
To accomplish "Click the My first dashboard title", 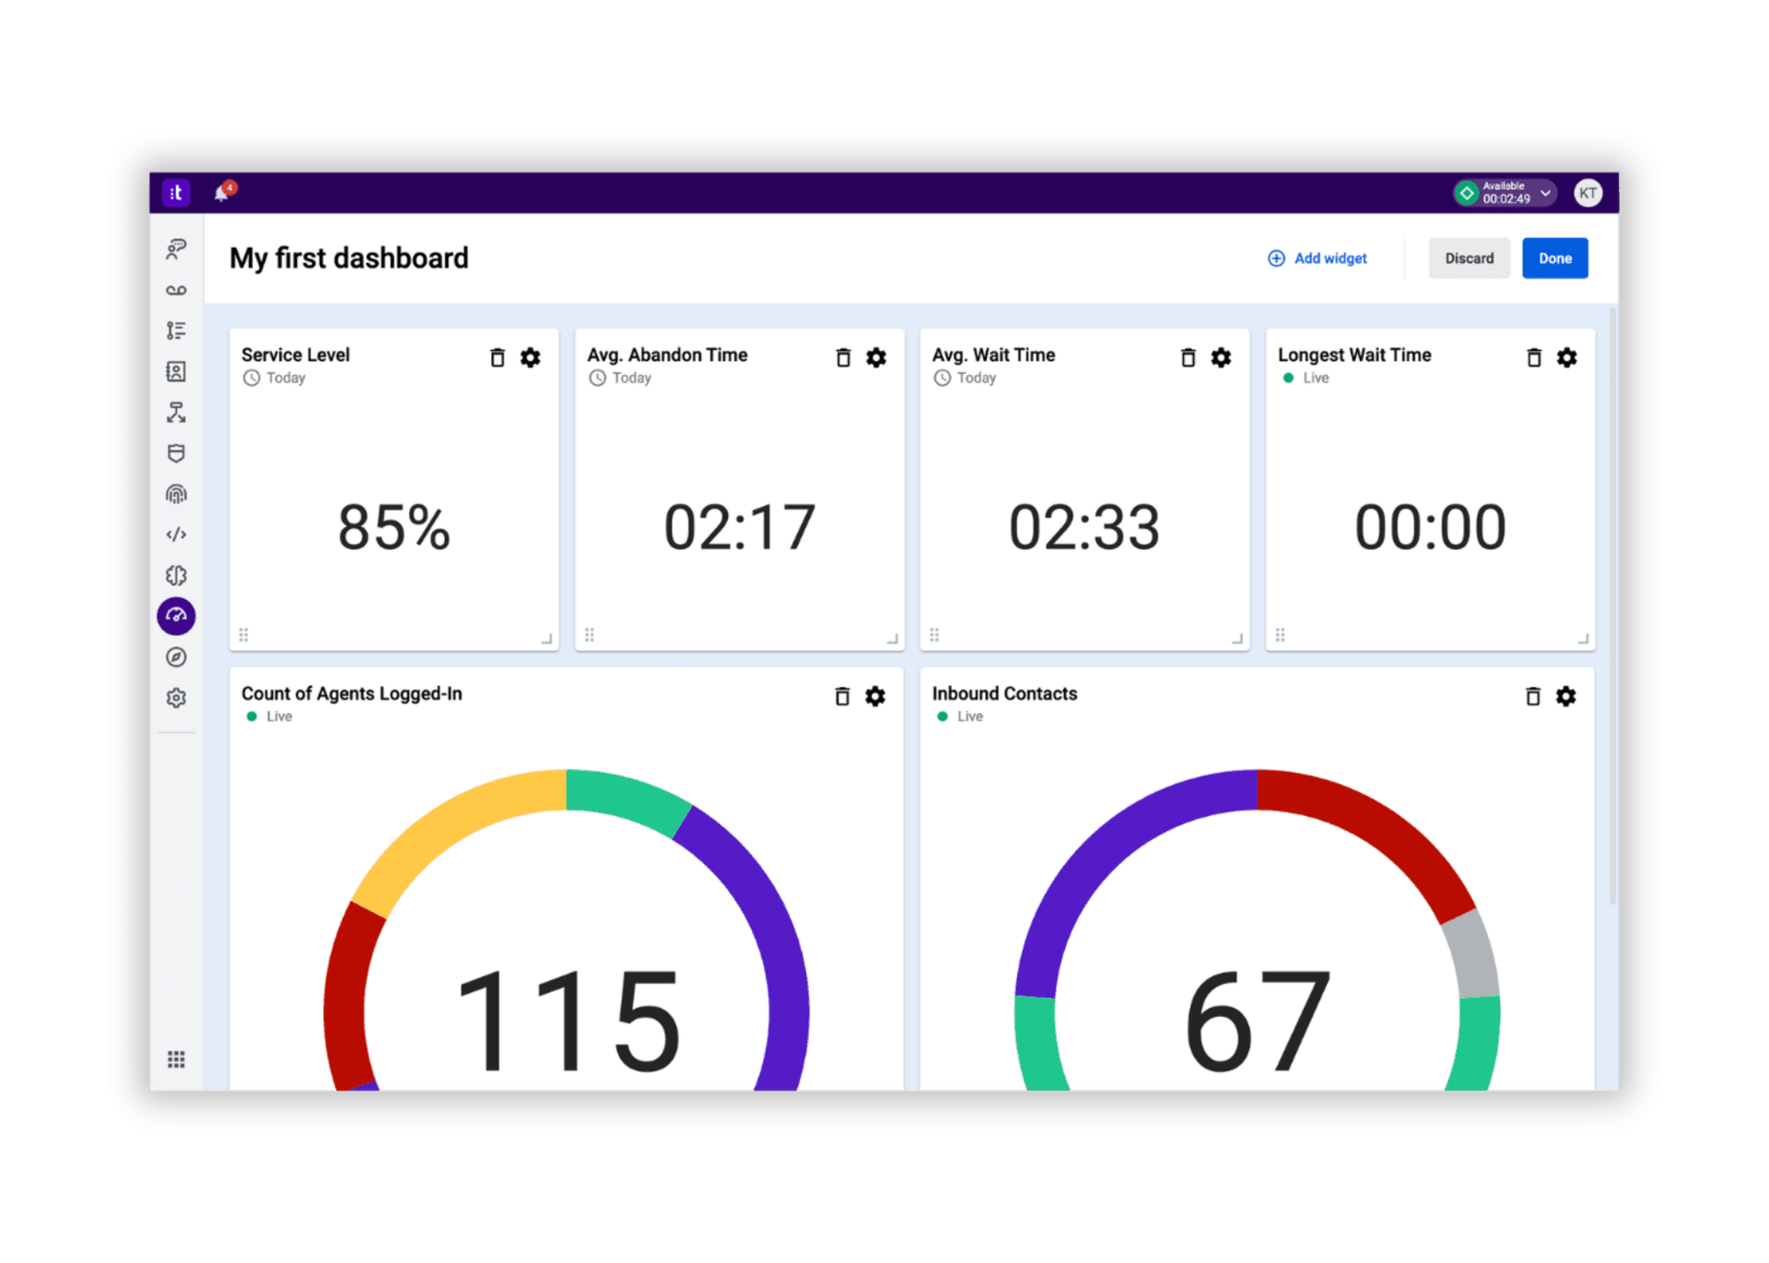I will 349,258.
